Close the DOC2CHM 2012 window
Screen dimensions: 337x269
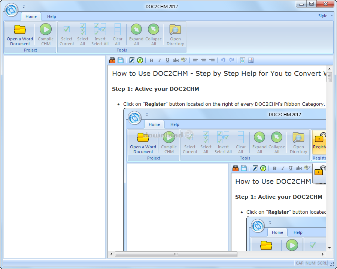click(325, 4)
